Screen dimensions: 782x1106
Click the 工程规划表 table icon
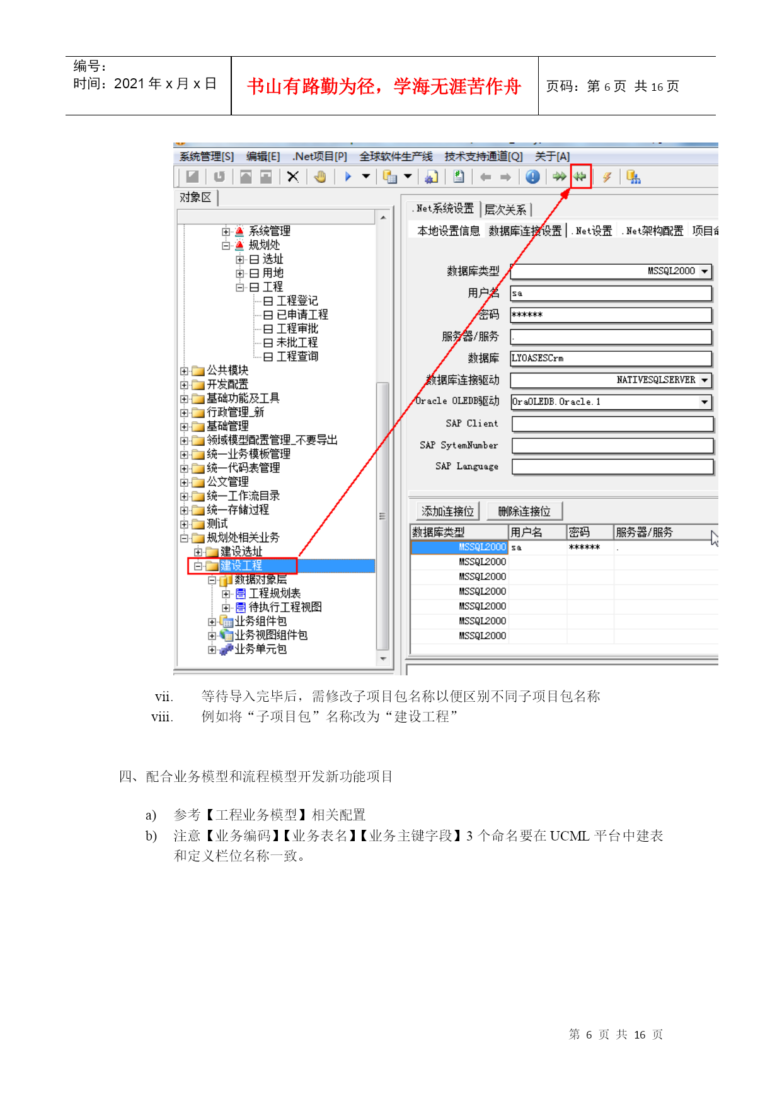point(241,594)
